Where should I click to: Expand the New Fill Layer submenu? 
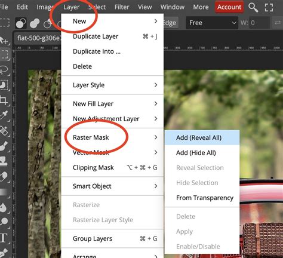point(112,103)
